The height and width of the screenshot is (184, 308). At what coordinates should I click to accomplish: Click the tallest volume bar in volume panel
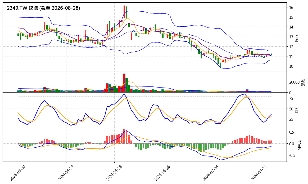pos(124,83)
